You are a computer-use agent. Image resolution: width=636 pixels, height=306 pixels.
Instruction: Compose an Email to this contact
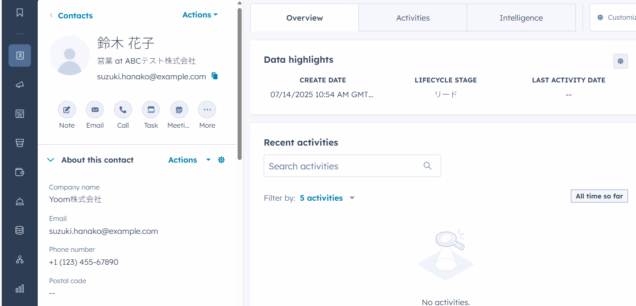pyautogui.click(x=95, y=110)
